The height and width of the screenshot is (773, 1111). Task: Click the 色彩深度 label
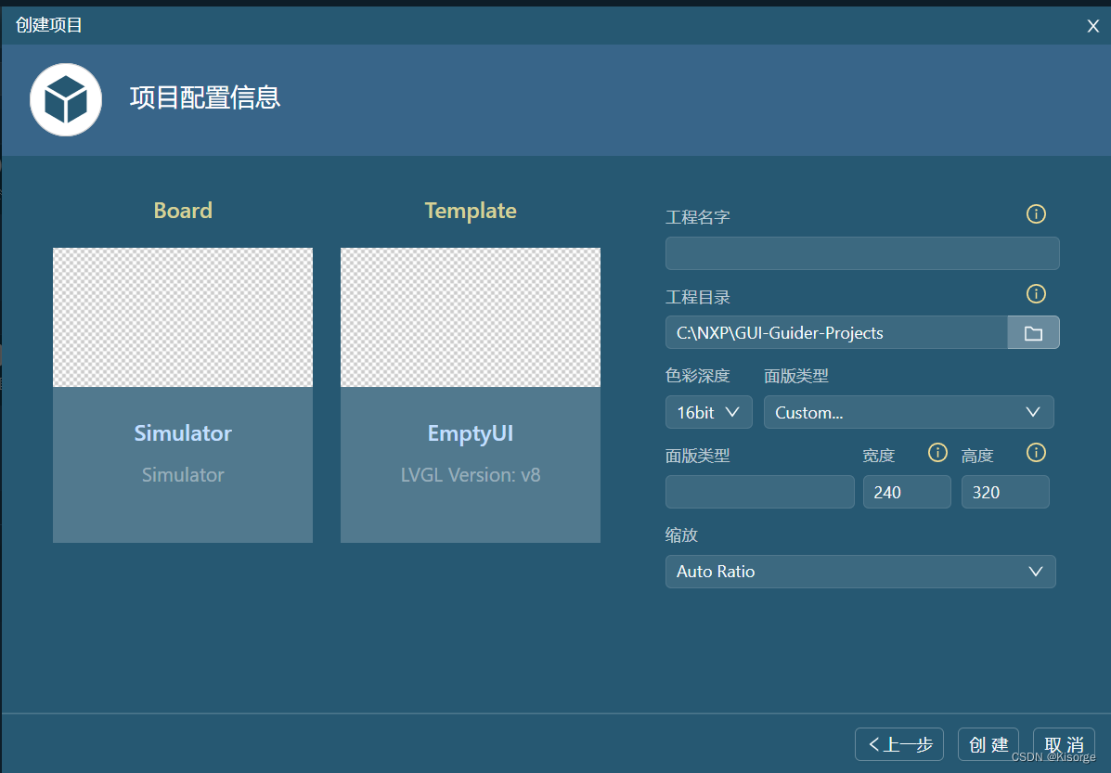(x=698, y=376)
